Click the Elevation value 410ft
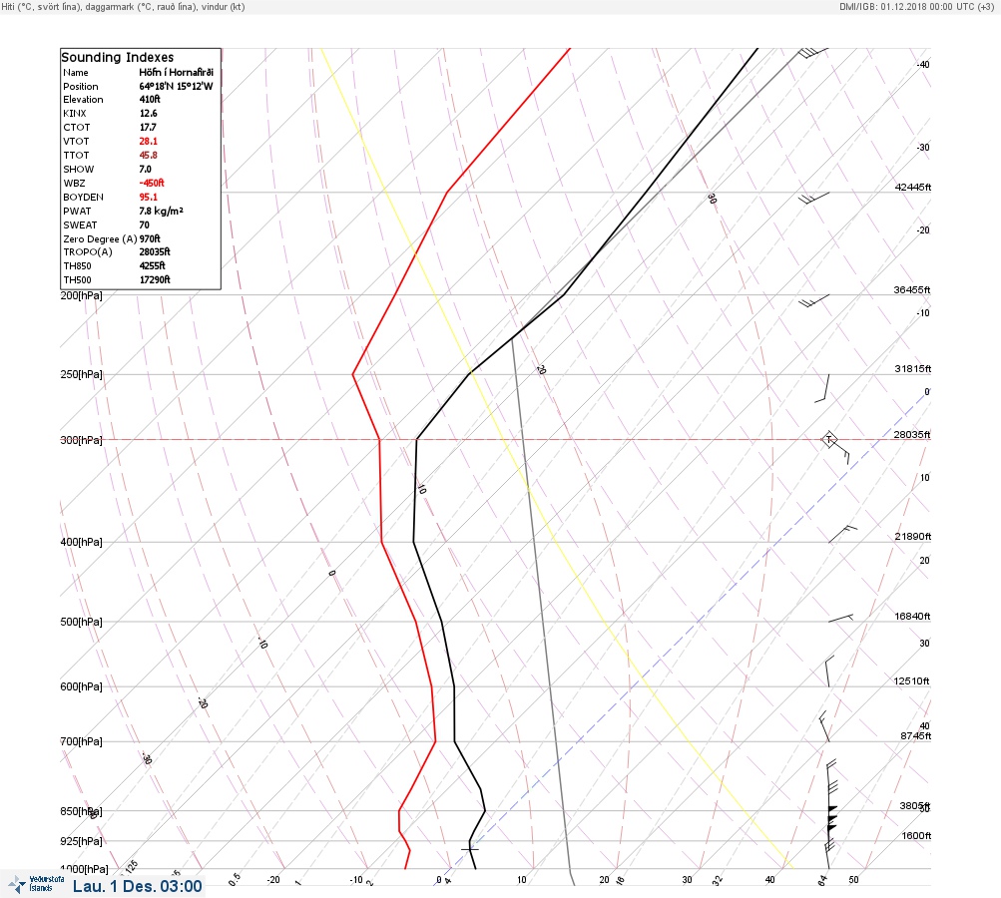This screenshot has width=1001, height=898. [150, 100]
